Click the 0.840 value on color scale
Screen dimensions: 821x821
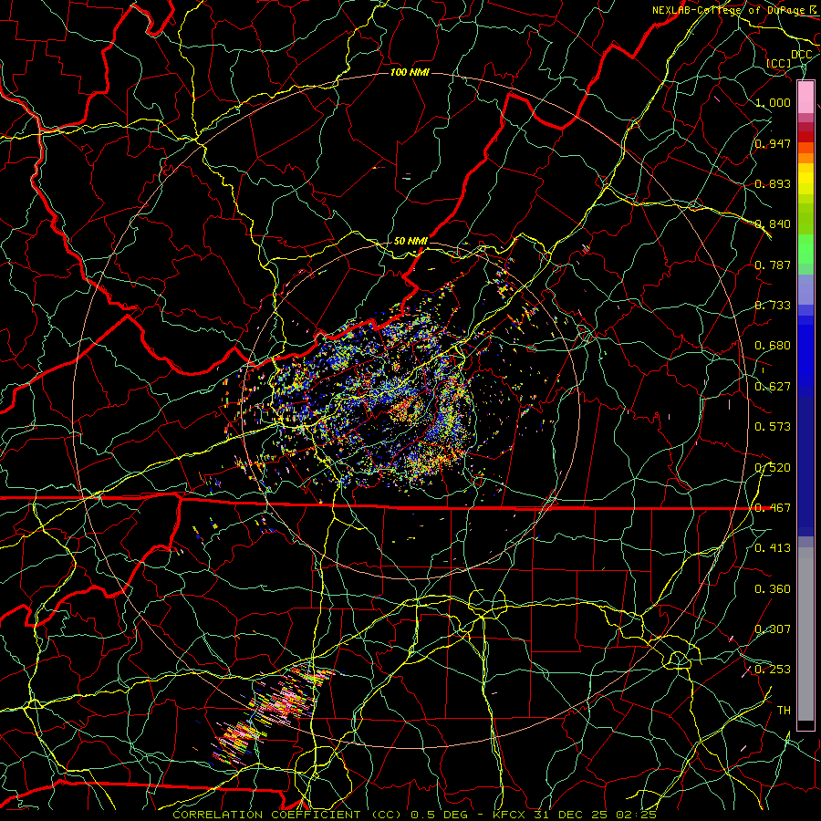pos(773,224)
